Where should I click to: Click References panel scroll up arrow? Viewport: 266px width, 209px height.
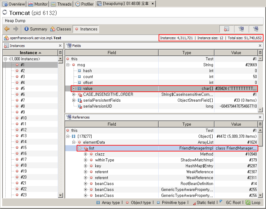click(260, 130)
